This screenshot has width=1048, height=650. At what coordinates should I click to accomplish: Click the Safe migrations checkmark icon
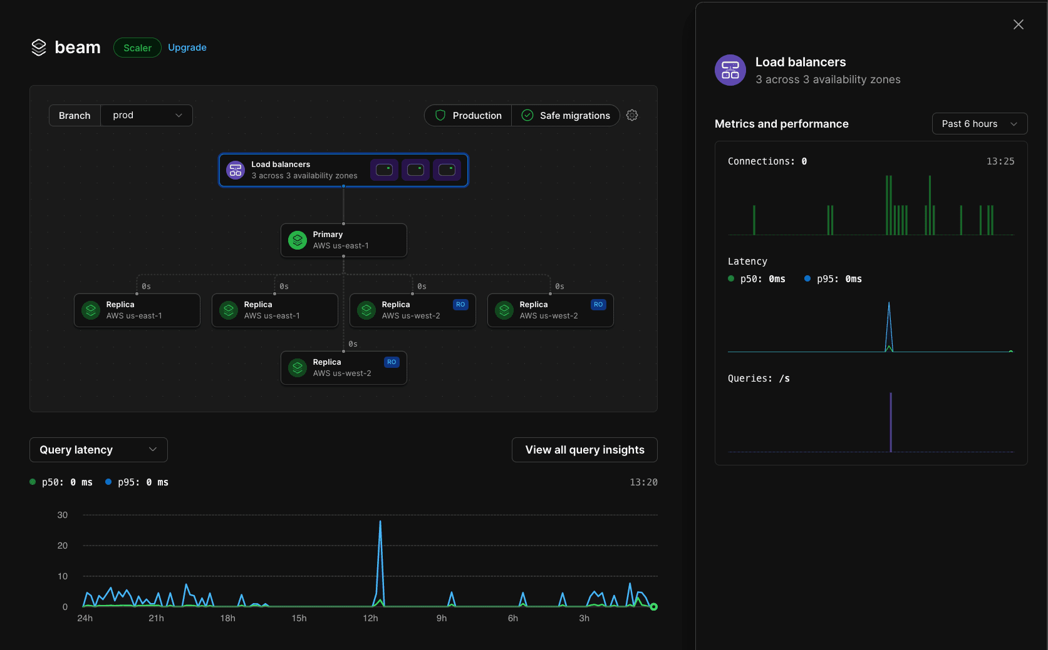527,115
